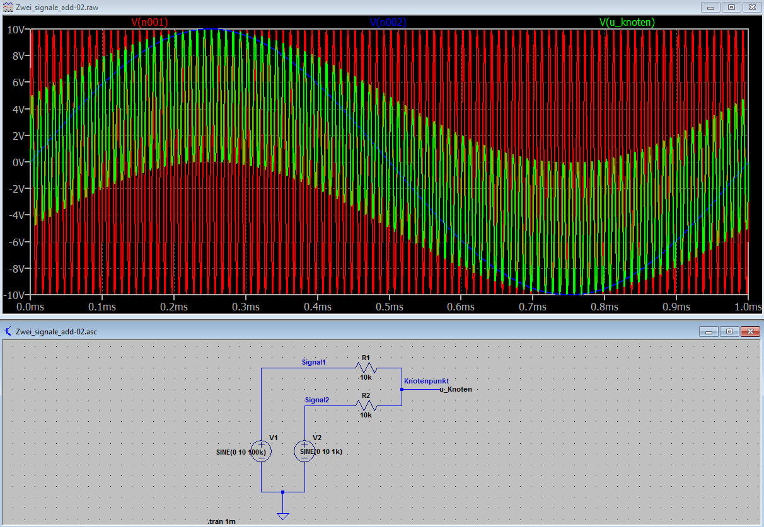Screen dimensions: 764x527
Task: Maximize the Zwei_signale_add-02.raw waveform window
Action: 731,7
